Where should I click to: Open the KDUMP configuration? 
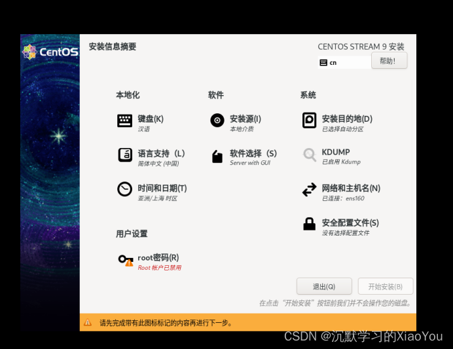336,152
